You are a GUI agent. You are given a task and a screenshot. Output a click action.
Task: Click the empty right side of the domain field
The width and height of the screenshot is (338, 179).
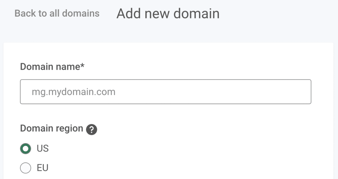pyautogui.click(x=237, y=92)
